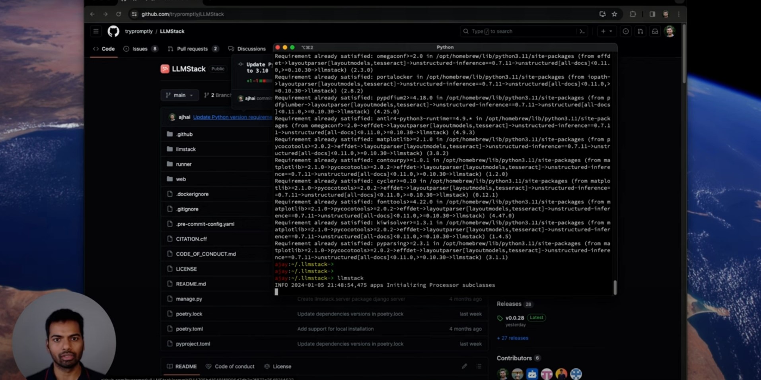Open the + 27 releases link

512,338
